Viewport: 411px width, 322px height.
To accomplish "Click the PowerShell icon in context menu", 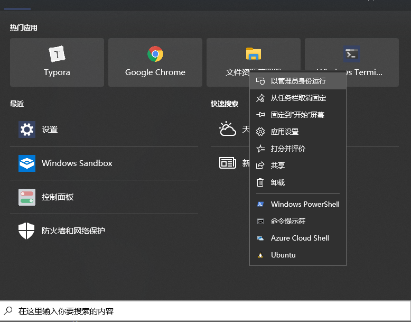I will pos(260,204).
